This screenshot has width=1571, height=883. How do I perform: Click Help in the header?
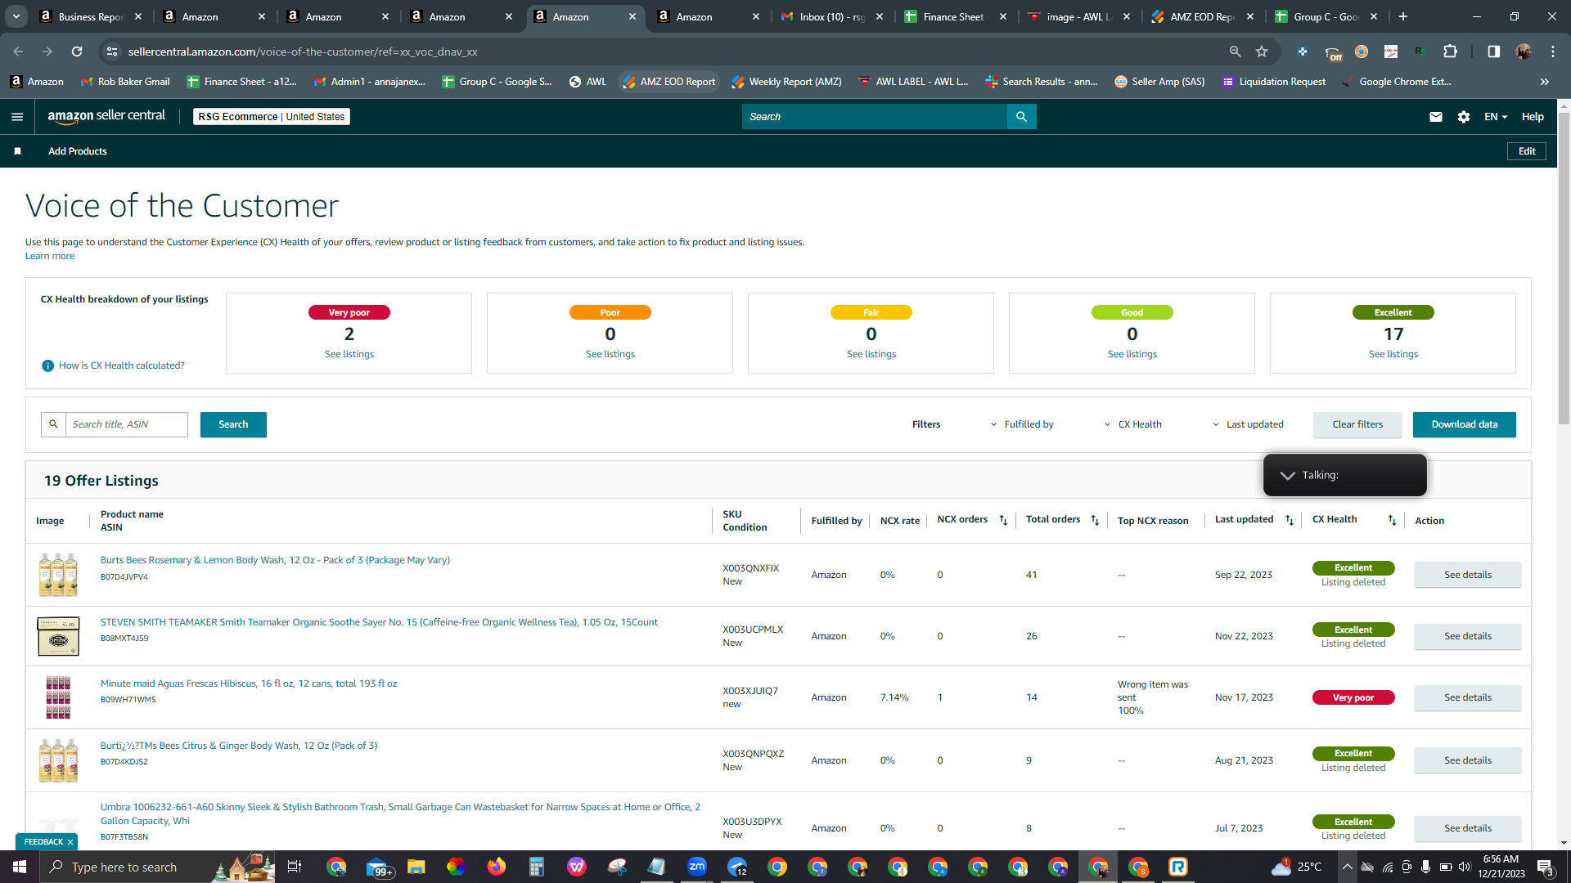(1533, 117)
